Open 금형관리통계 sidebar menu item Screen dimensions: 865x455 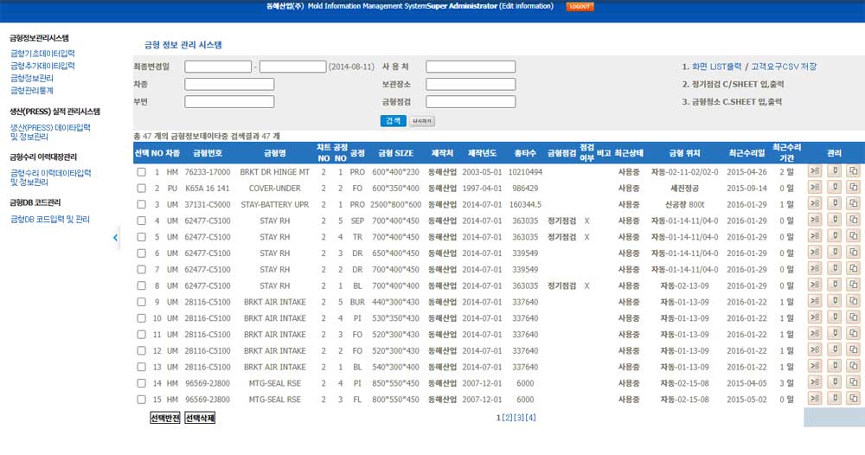point(32,90)
